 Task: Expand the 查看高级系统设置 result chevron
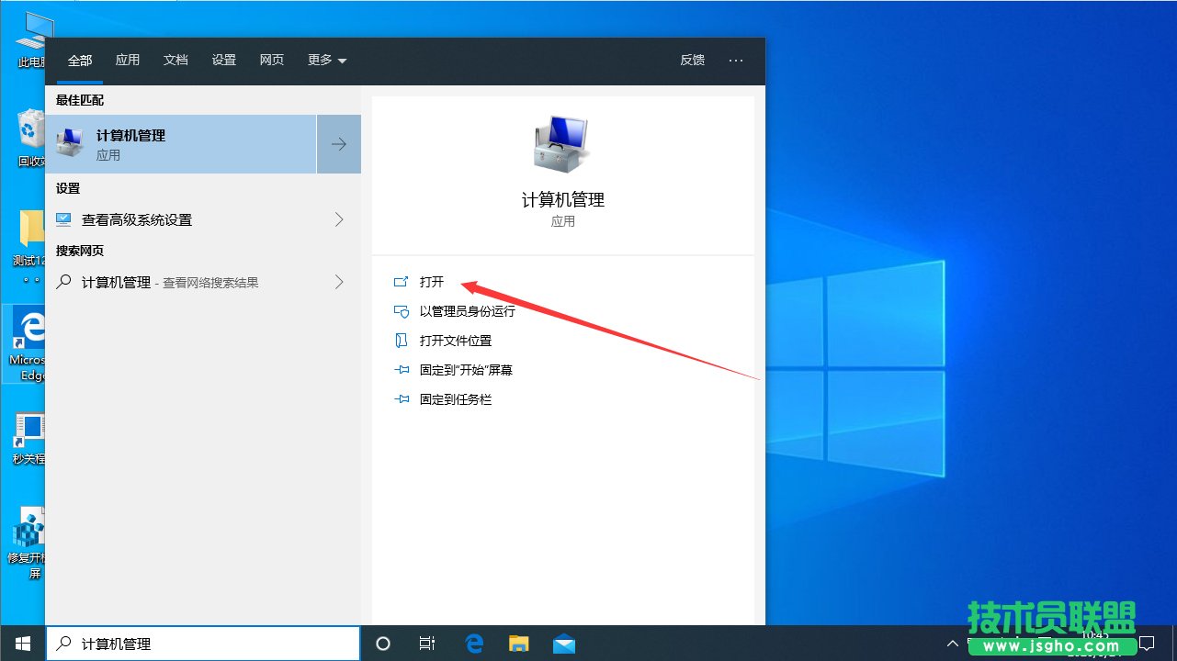point(339,219)
